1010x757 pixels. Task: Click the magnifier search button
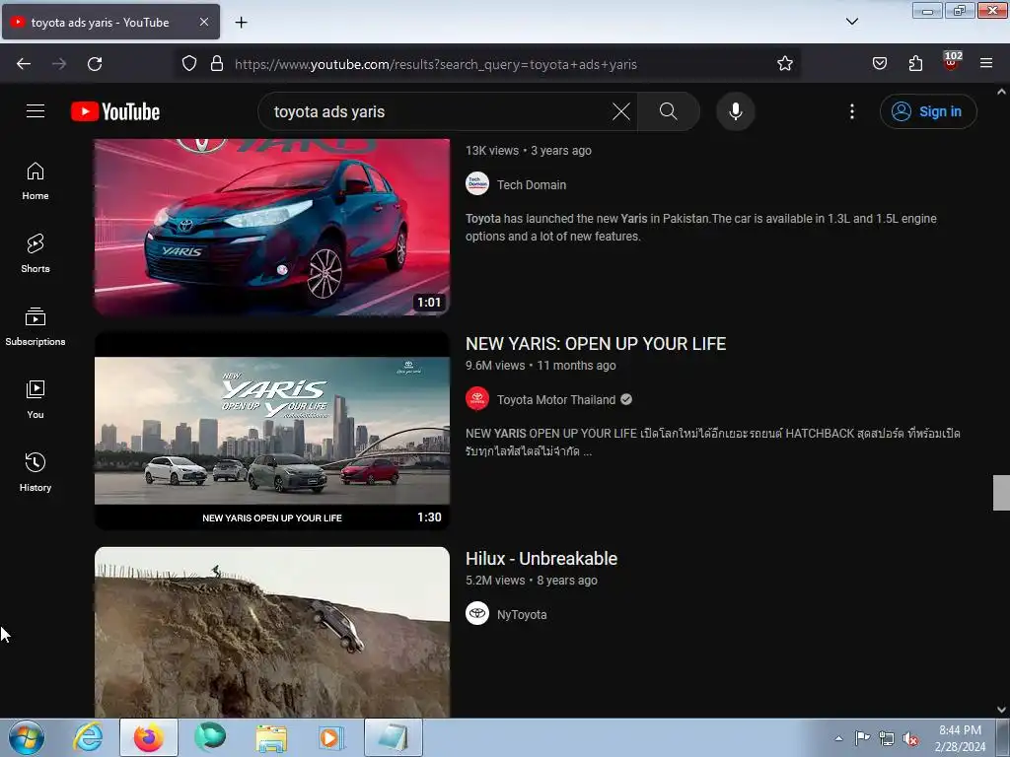668,111
